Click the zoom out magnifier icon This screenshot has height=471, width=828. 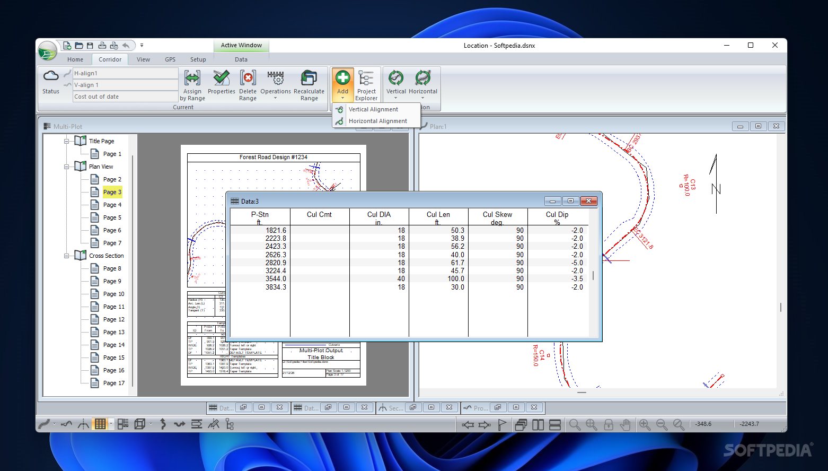pos(662,424)
